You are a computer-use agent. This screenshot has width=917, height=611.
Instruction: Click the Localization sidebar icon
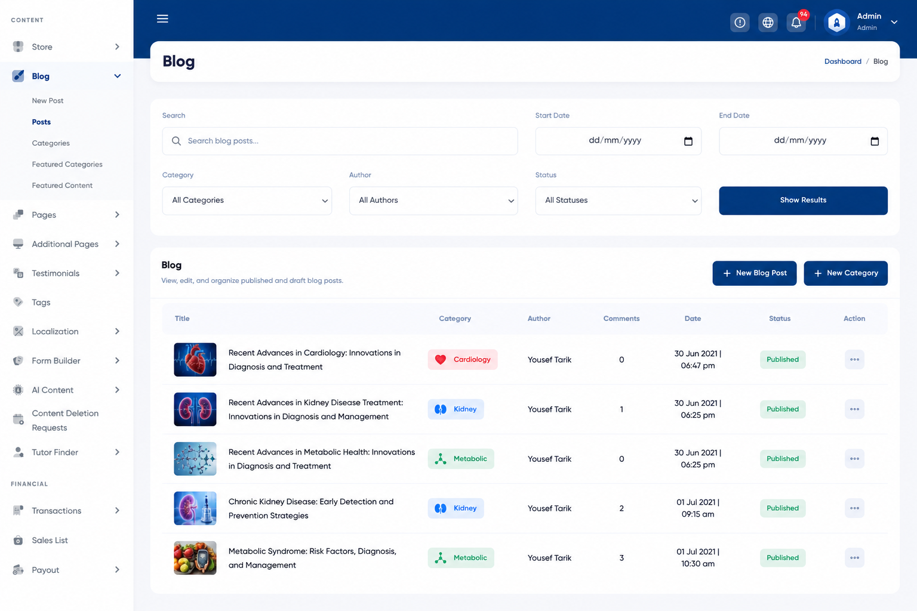(19, 331)
